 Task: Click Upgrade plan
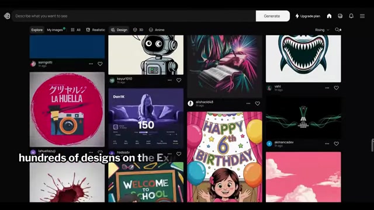[308, 16]
